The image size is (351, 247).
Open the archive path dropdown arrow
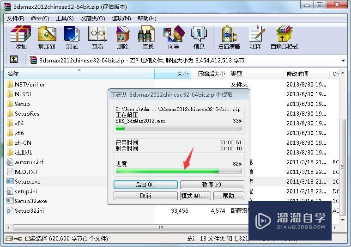tap(343, 61)
